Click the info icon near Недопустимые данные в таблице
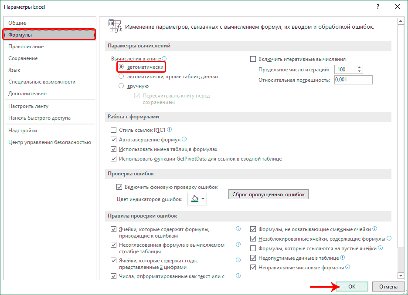The image size is (408, 295). 343,258
